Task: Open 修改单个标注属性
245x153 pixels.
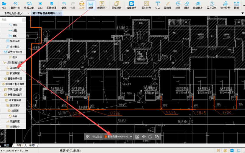Action: pos(13,84)
